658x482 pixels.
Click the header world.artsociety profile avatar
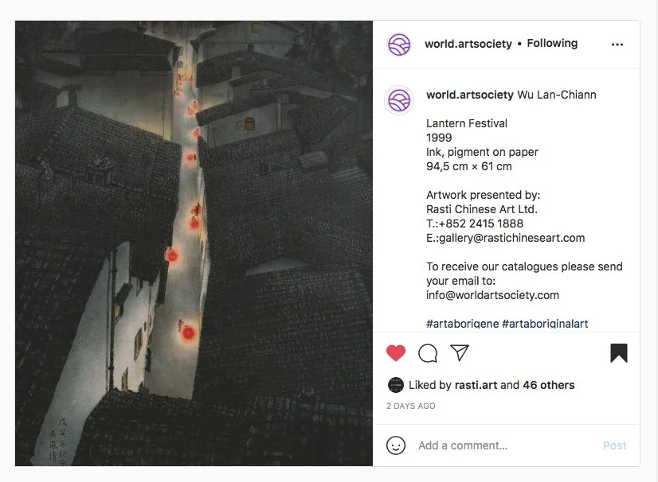(399, 45)
